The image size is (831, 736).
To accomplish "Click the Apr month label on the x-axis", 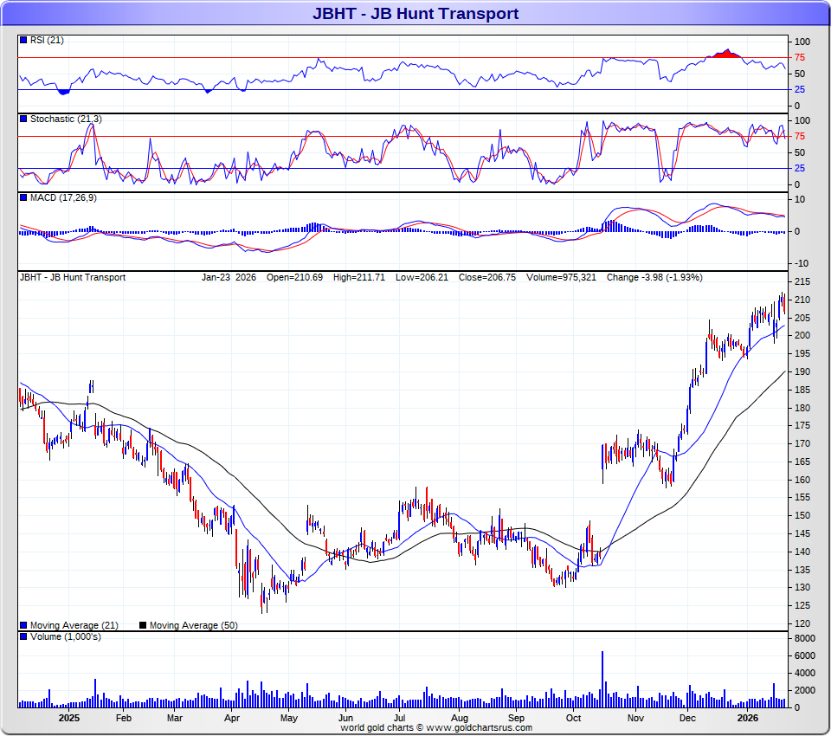I will tap(231, 718).
